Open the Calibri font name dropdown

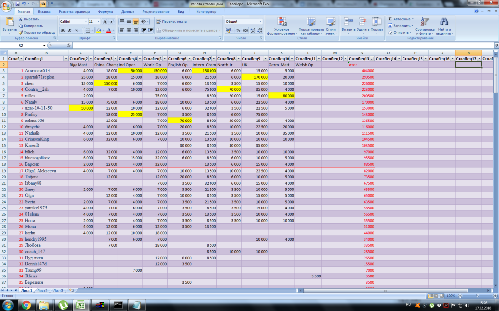85,22
